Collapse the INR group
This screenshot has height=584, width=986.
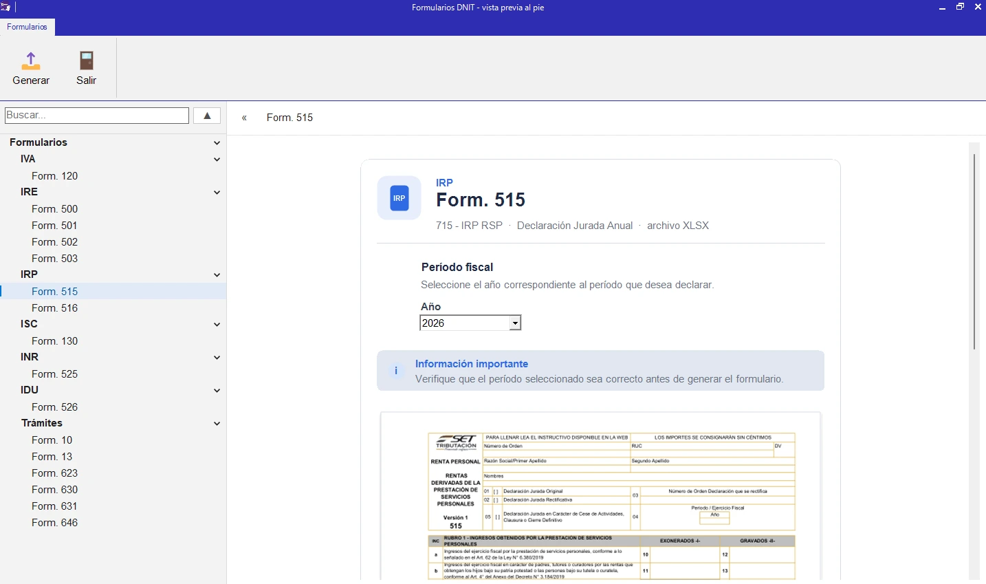[x=217, y=358]
